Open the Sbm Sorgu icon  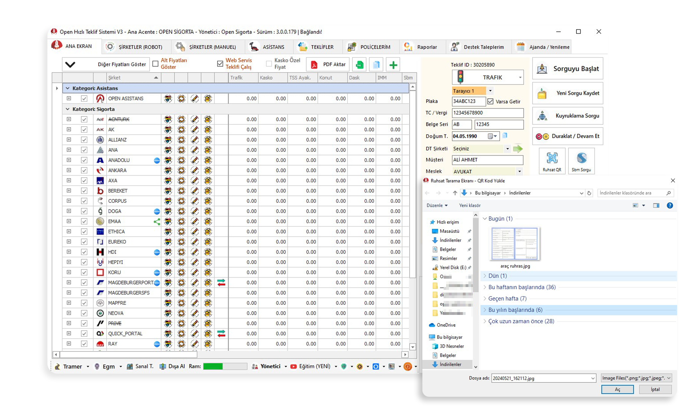[x=581, y=158]
